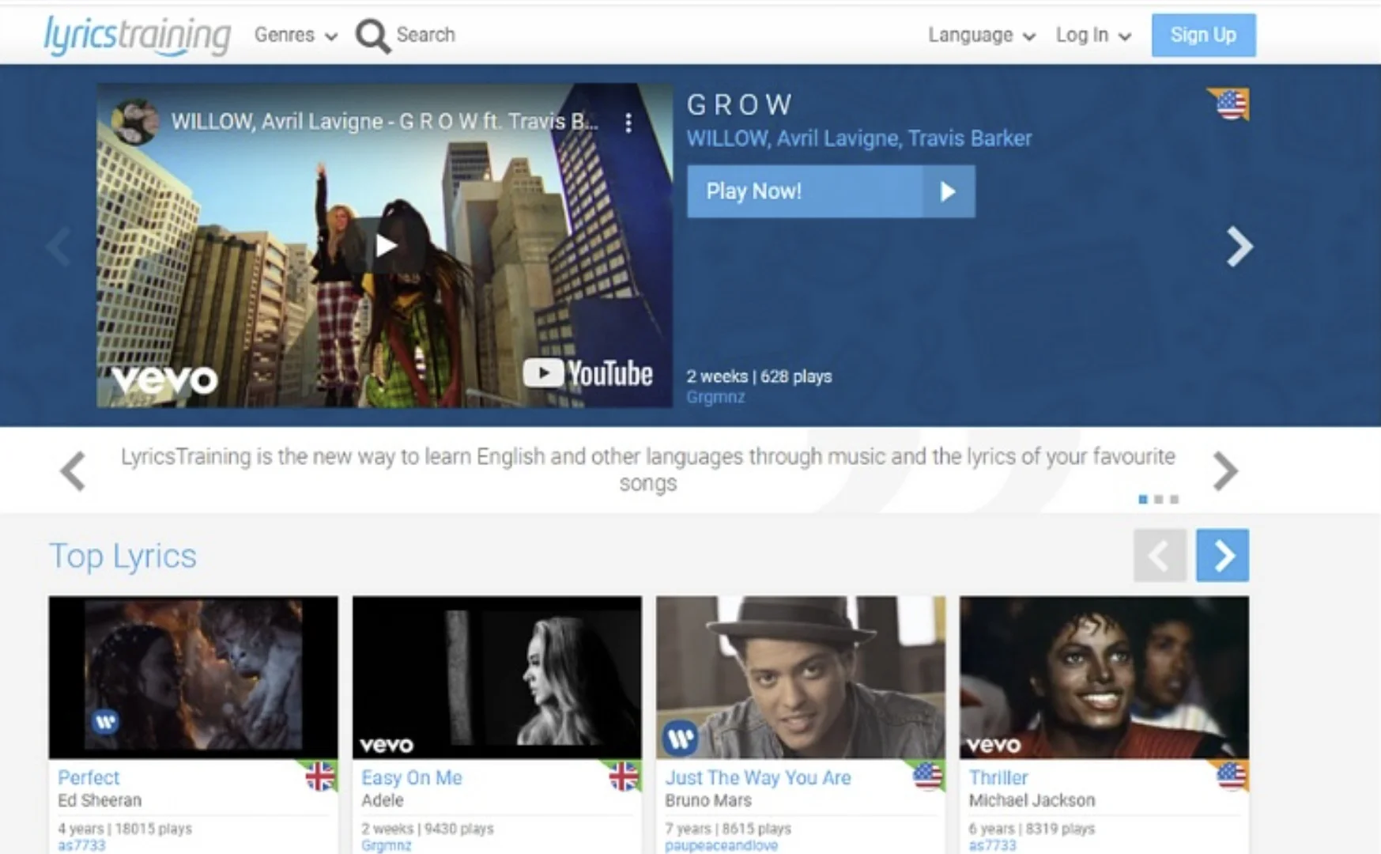
Task: Advance Top Lyrics with blue next arrow
Action: 1222,556
